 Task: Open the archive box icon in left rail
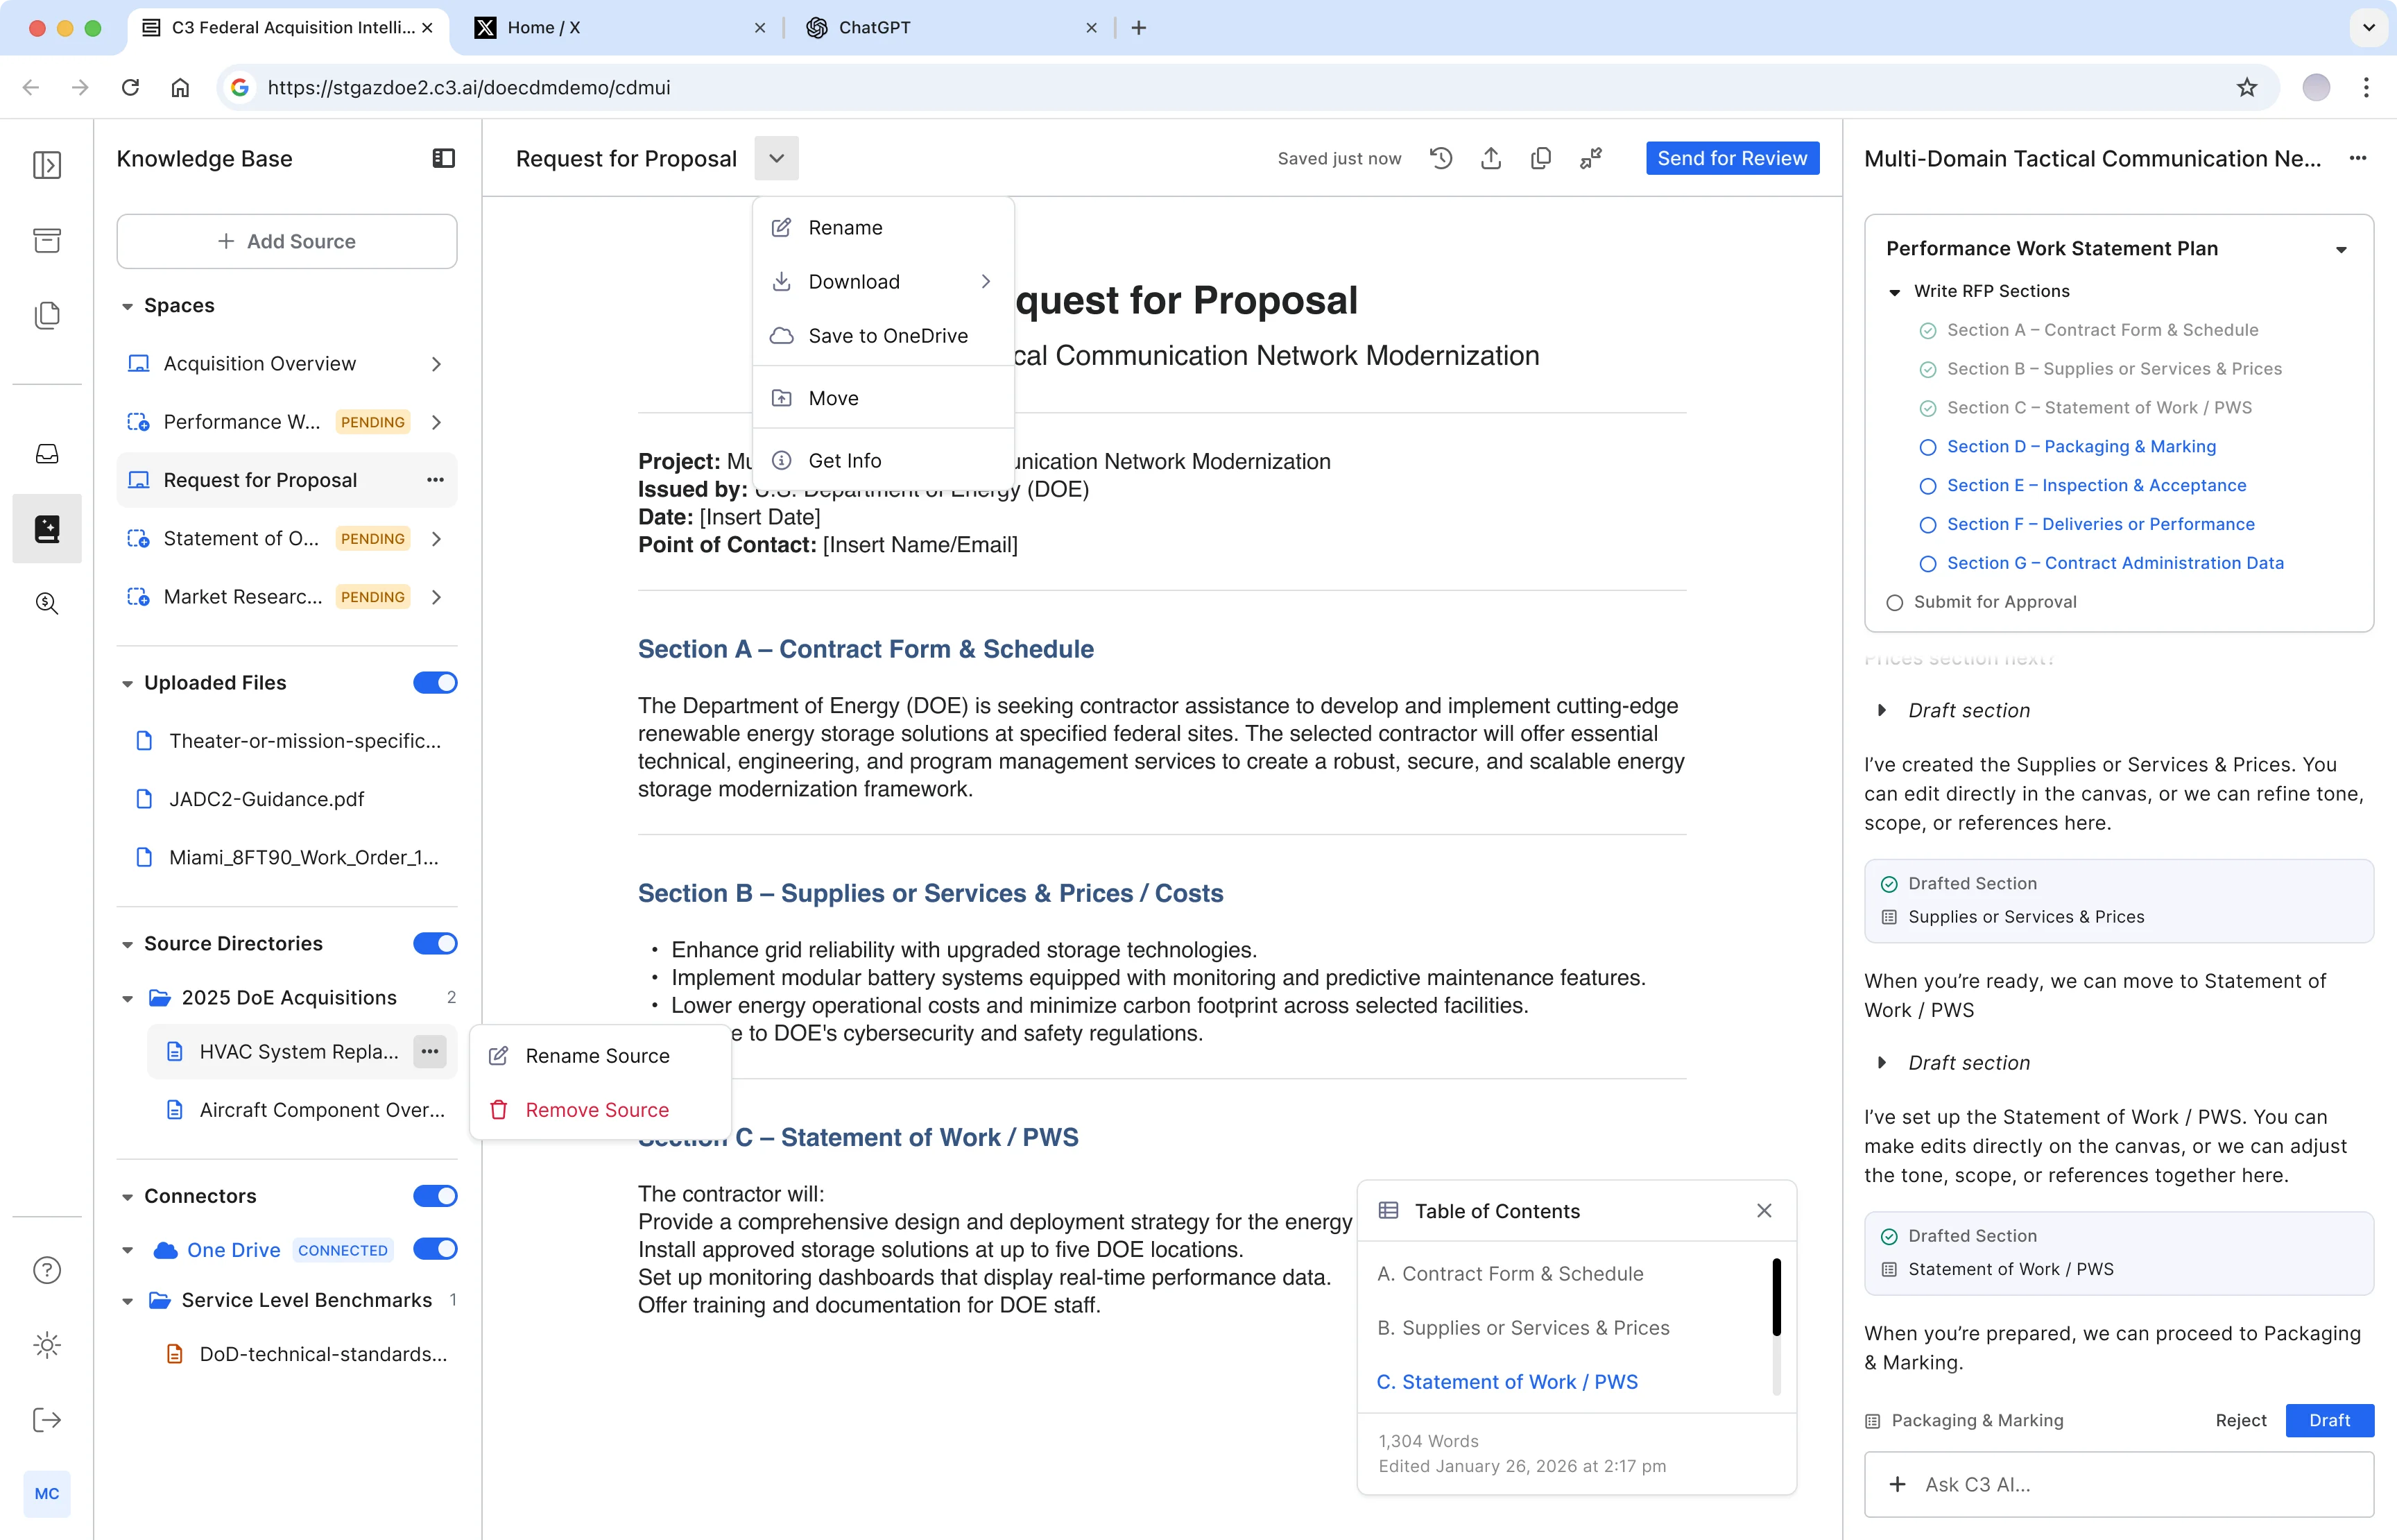click(47, 240)
